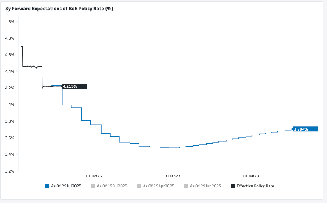Turn on the "As Of 29Jan2025" legend text
This screenshot has height=203, width=327.
click(x=206, y=186)
